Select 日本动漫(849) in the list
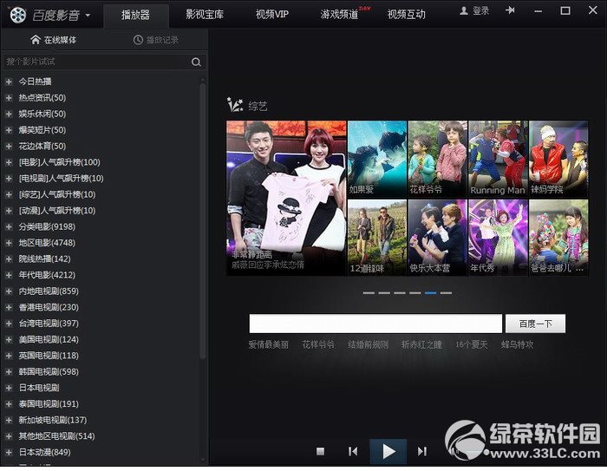 click(x=44, y=452)
